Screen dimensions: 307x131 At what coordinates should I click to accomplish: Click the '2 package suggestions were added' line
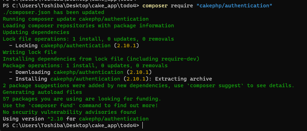coord(149,85)
